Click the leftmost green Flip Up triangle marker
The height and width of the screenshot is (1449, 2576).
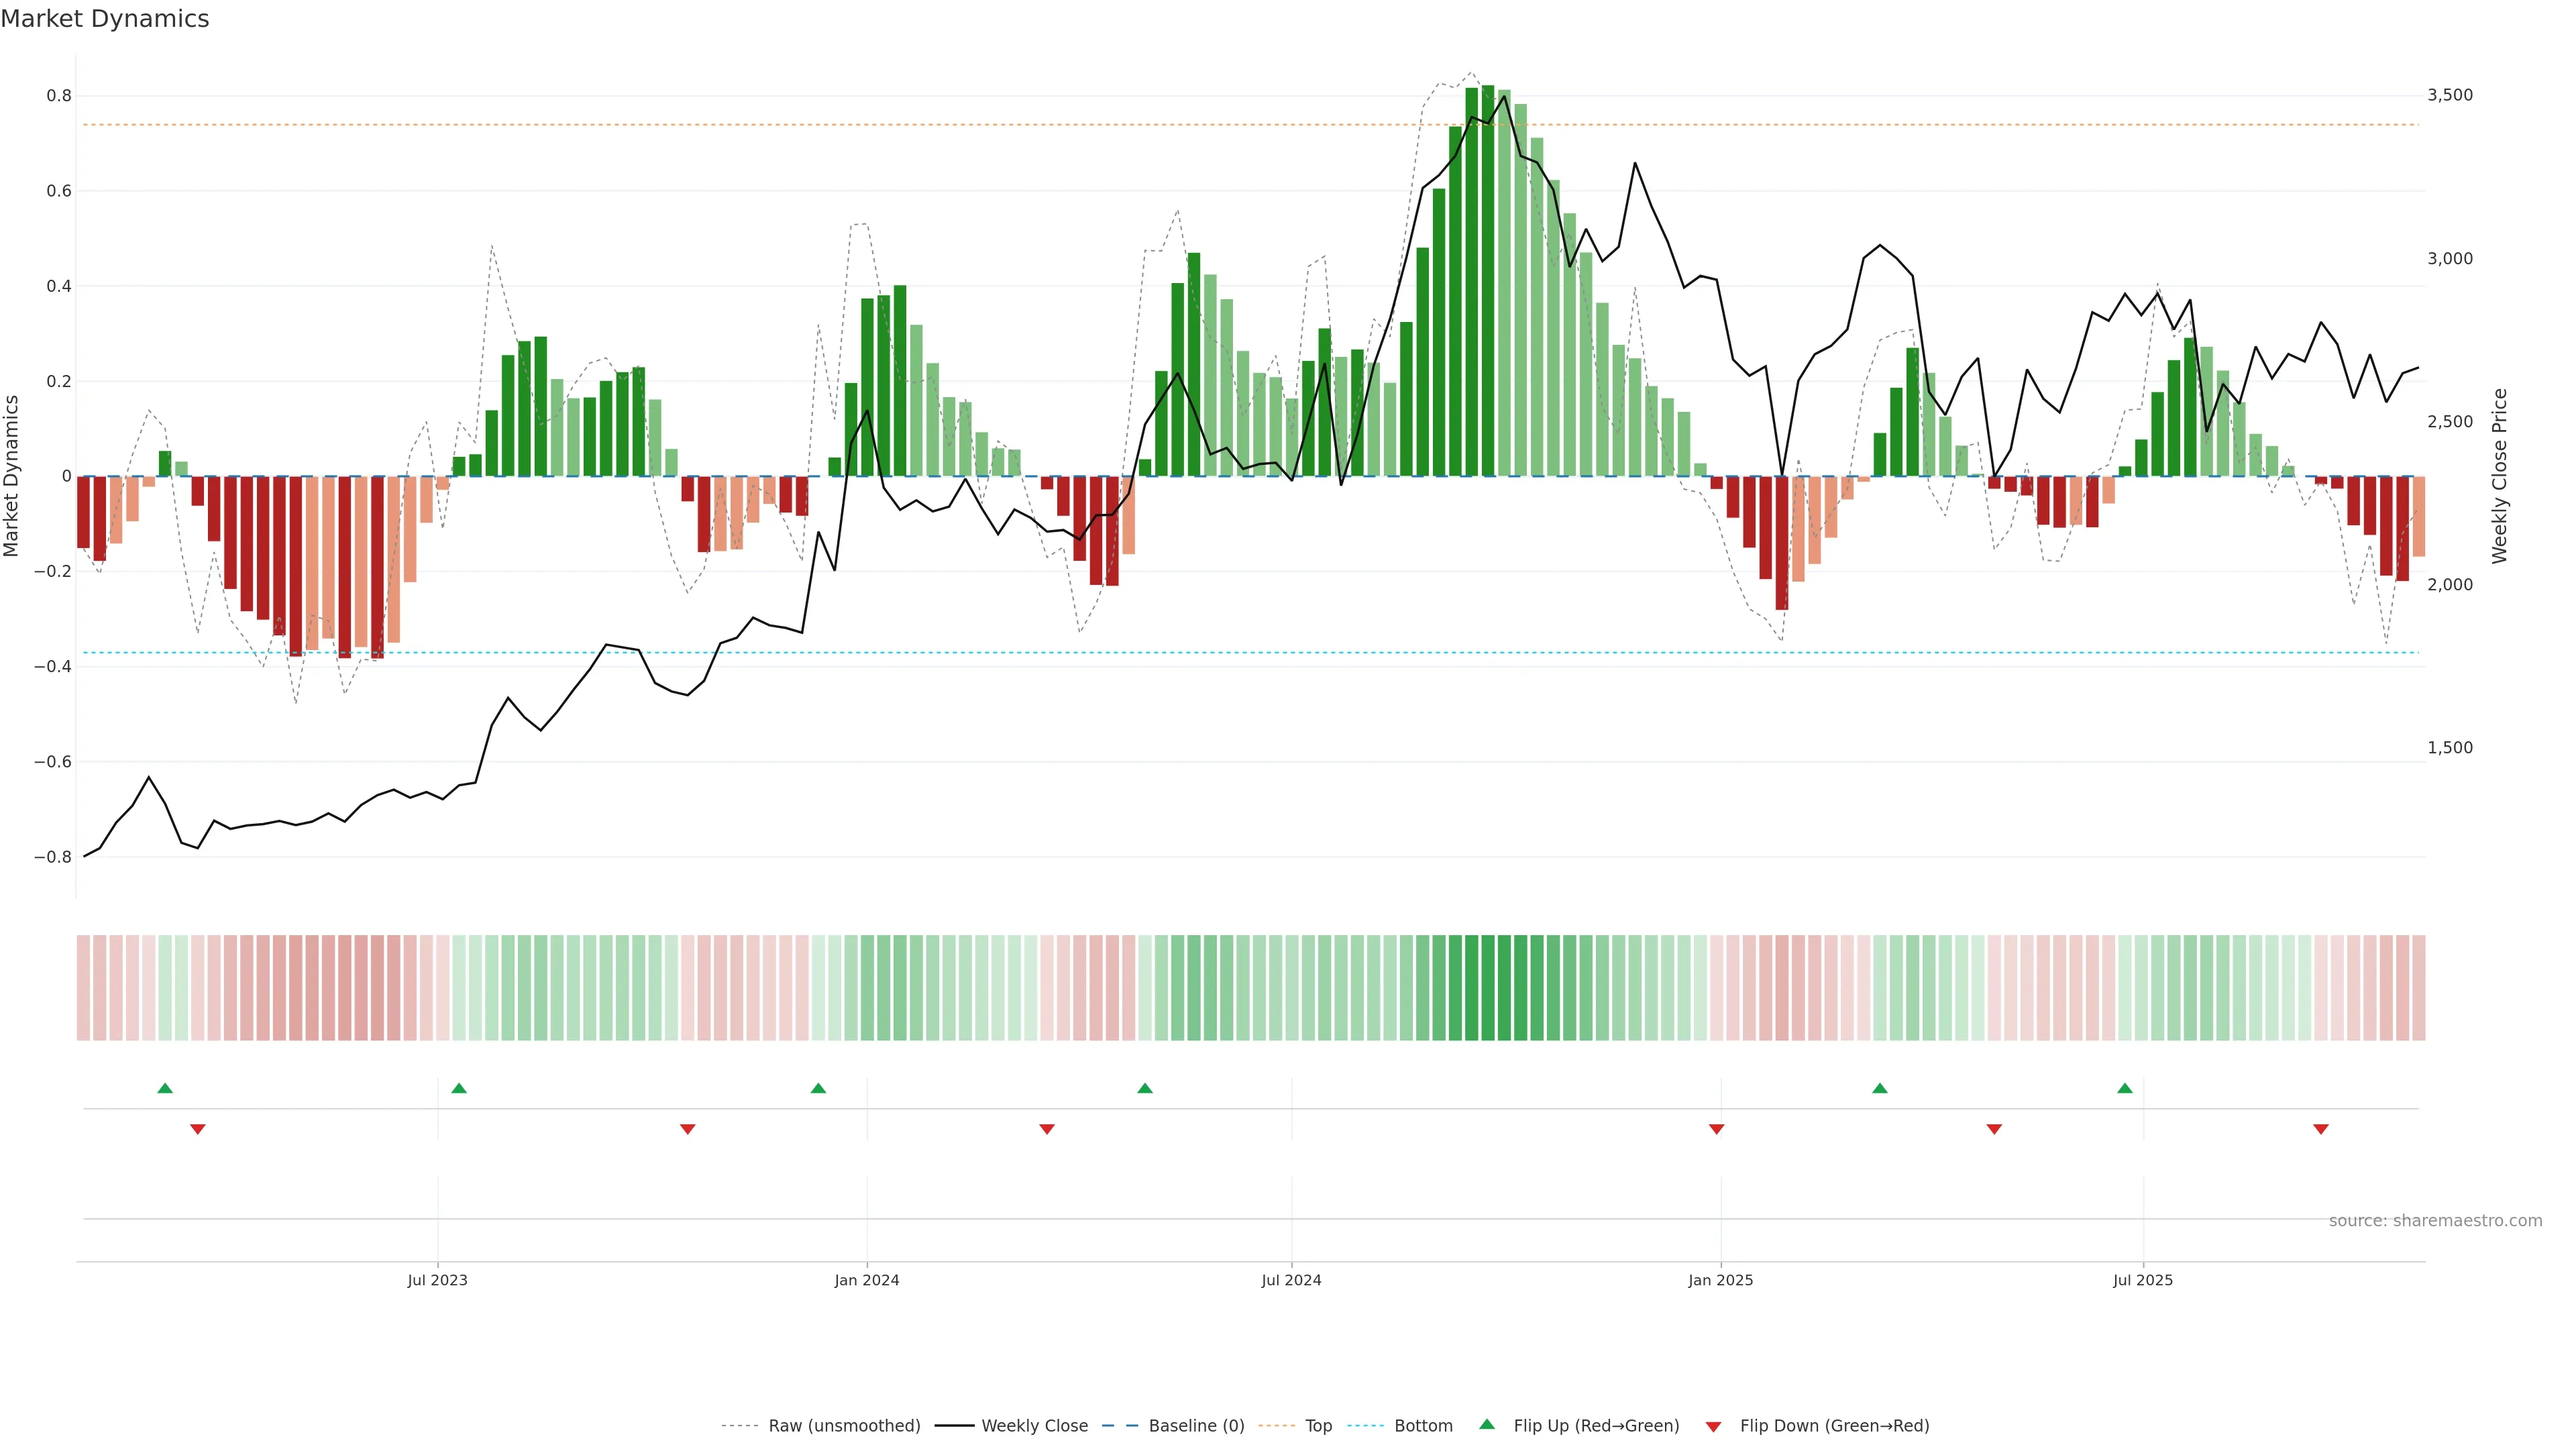[165, 1088]
